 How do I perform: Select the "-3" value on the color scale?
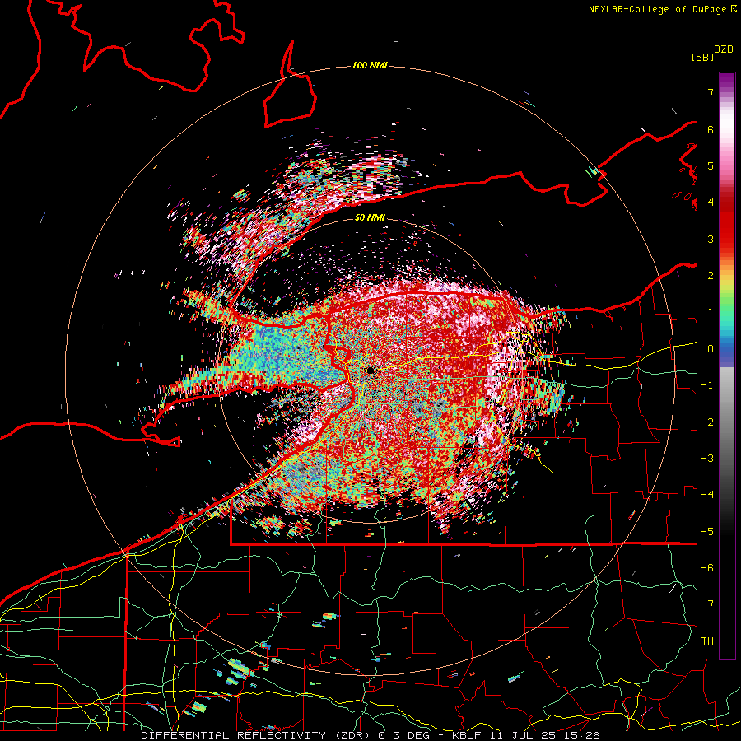[x=707, y=459]
